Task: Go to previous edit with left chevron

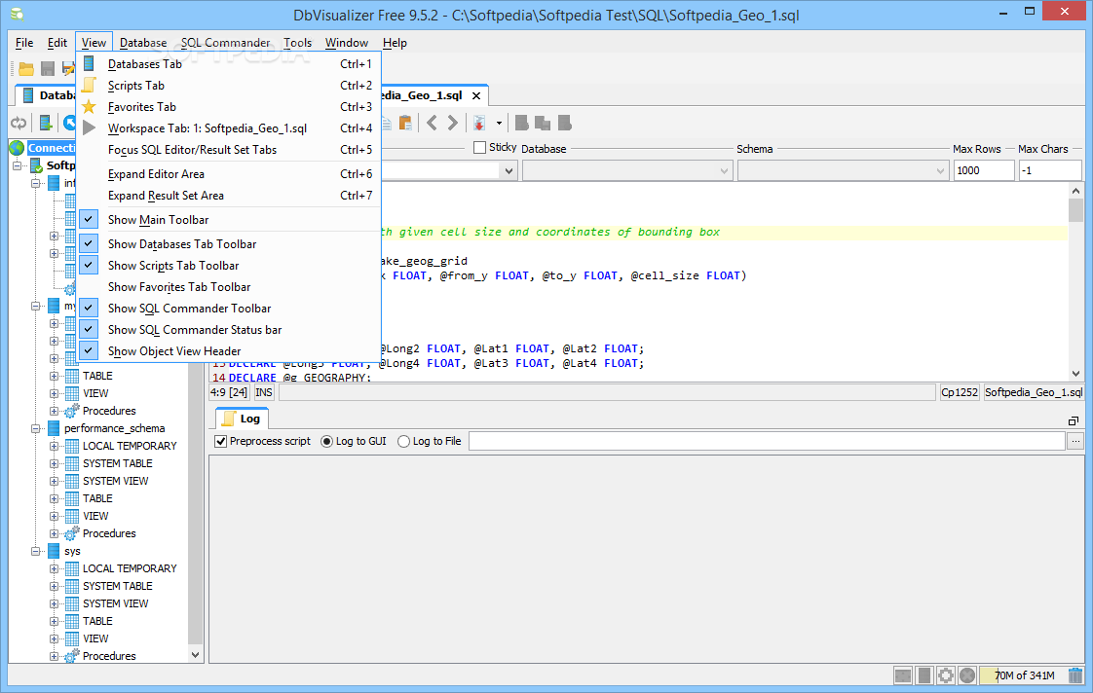Action: point(433,124)
